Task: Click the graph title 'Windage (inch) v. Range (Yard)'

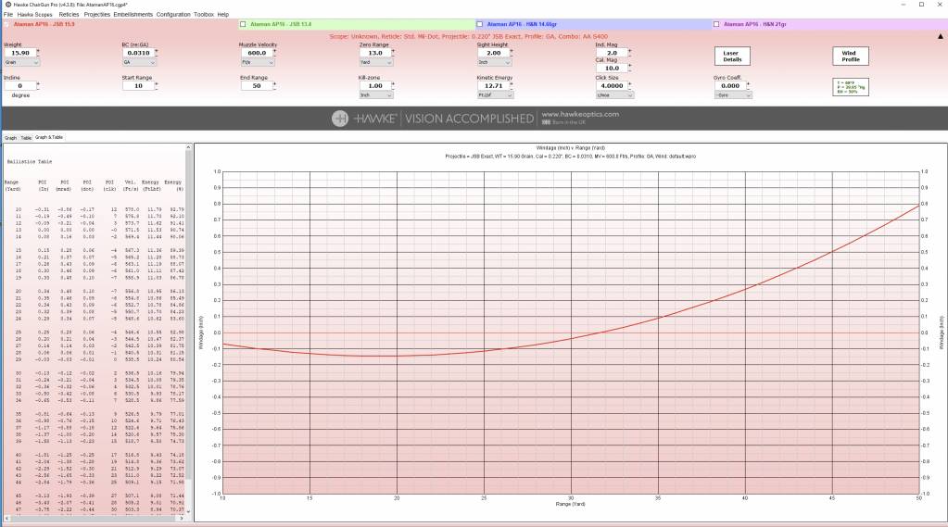Action: pyautogui.click(x=570, y=148)
